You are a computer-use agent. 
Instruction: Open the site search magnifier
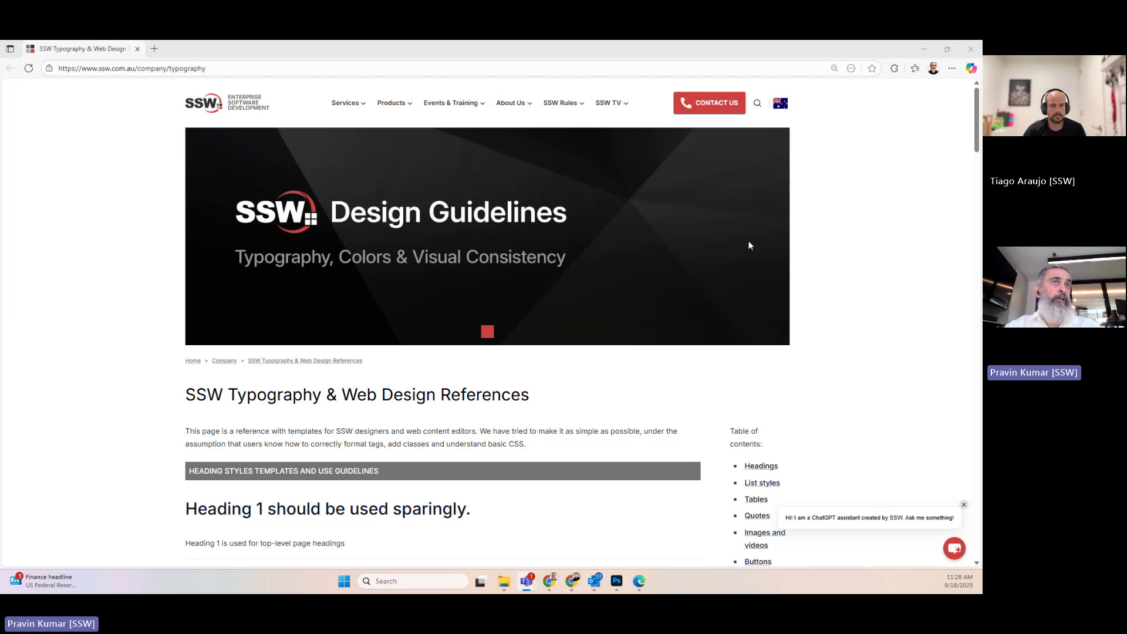click(757, 103)
